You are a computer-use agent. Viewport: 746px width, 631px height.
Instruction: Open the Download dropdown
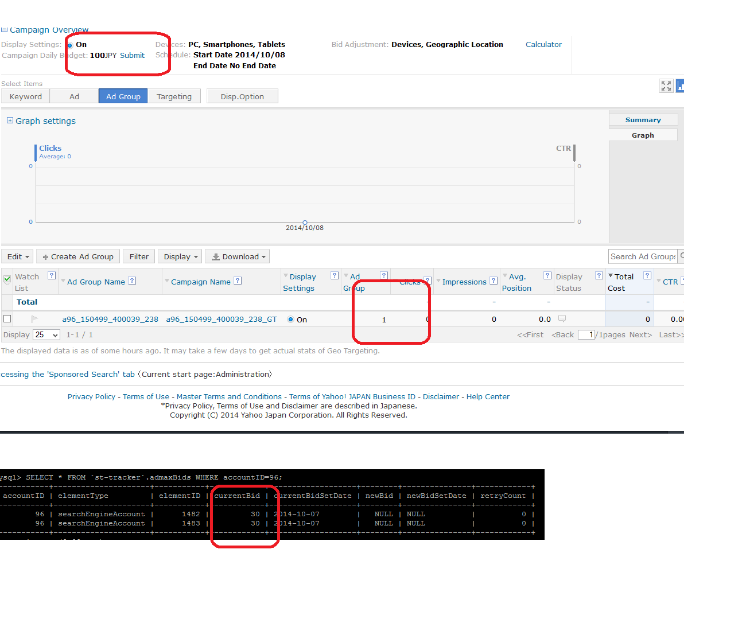(x=238, y=256)
